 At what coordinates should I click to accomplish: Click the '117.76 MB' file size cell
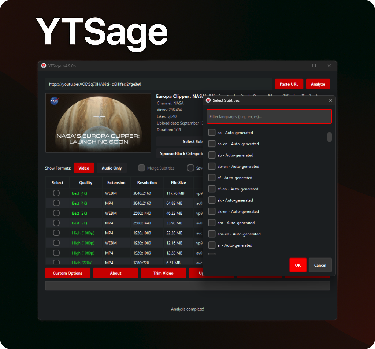tap(175, 193)
